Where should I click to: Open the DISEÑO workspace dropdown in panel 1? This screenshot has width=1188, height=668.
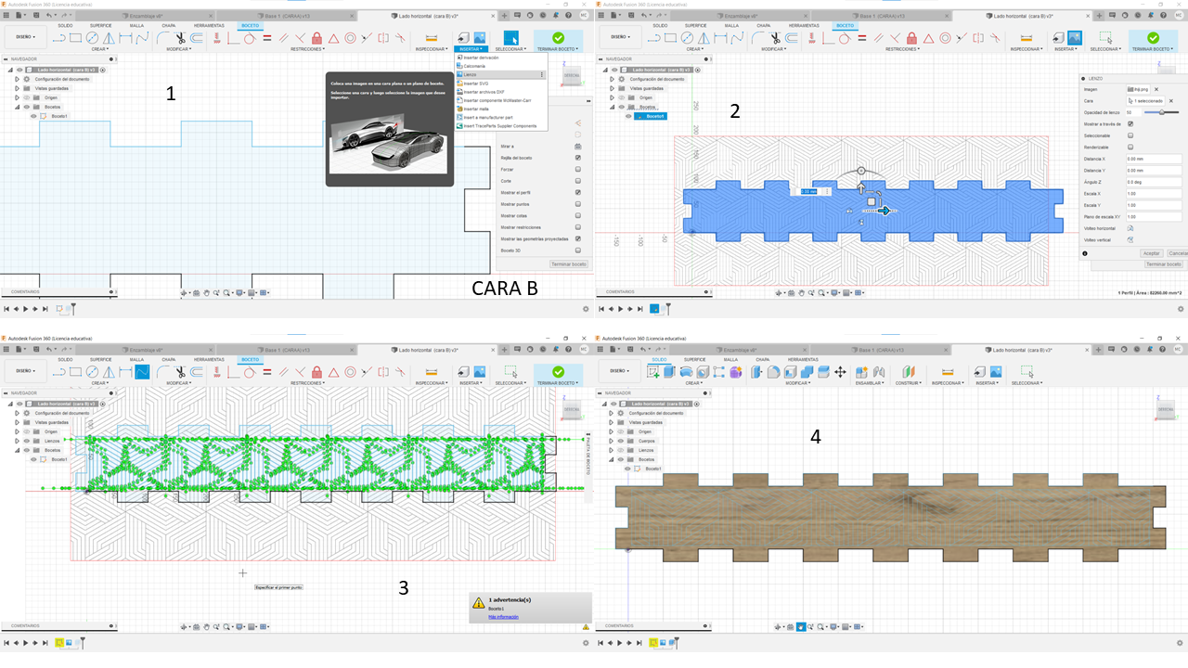(24, 37)
